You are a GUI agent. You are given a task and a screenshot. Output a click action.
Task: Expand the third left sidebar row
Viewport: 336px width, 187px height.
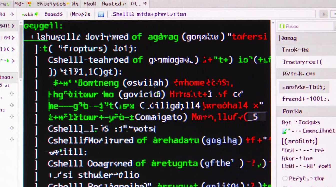[x=13, y=49]
